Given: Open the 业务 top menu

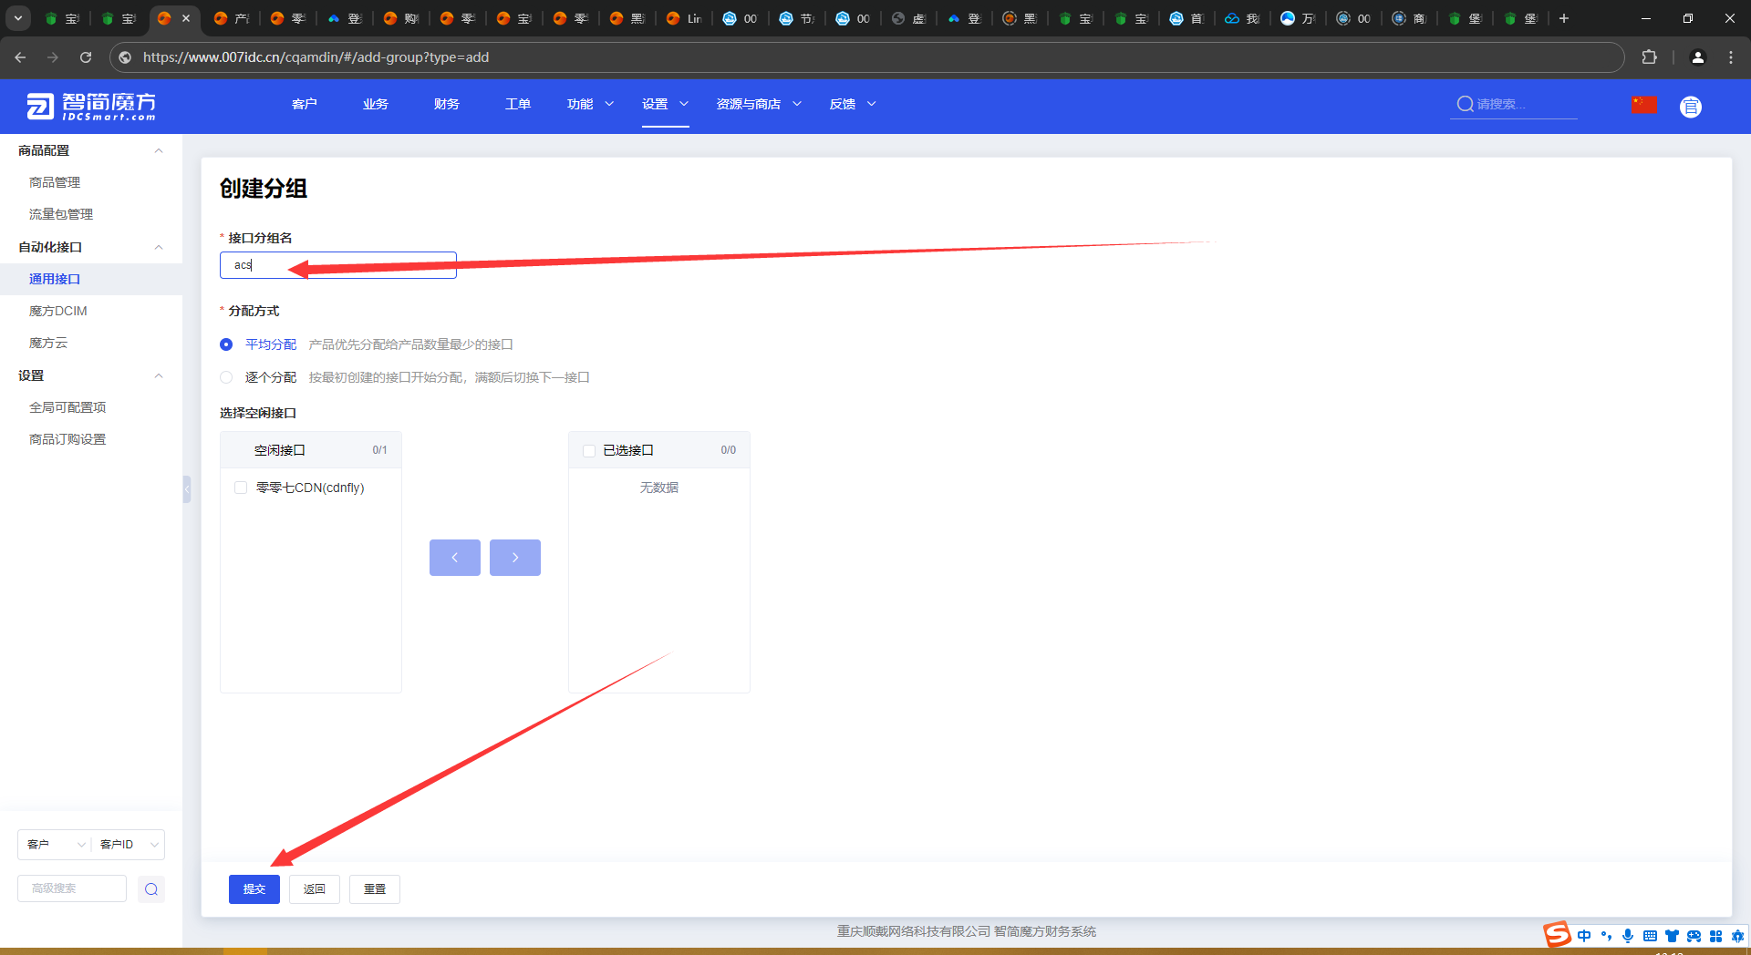Looking at the screenshot, I should 376,104.
